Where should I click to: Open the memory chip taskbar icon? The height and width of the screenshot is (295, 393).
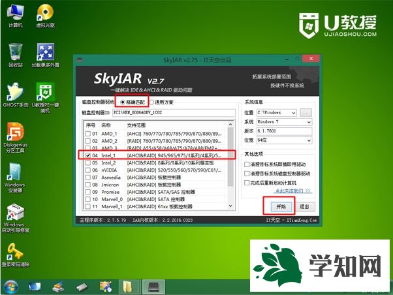[82, 287]
